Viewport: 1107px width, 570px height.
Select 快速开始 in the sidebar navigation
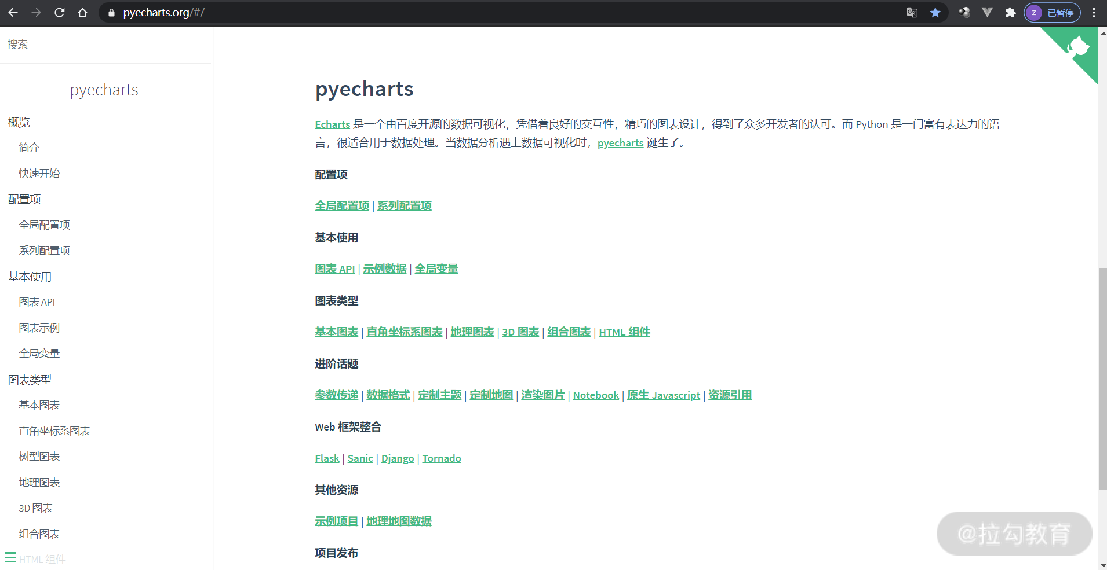click(39, 172)
